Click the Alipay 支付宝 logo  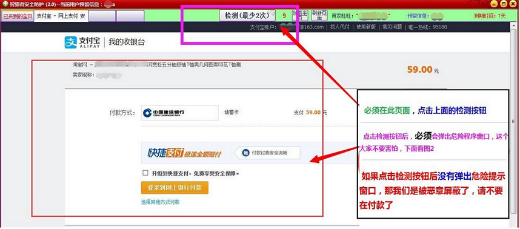point(82,42)
